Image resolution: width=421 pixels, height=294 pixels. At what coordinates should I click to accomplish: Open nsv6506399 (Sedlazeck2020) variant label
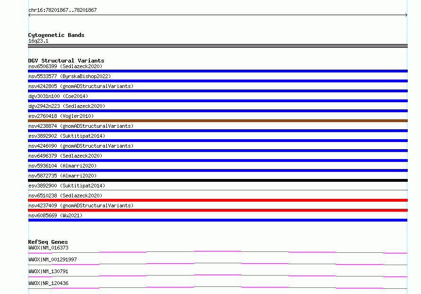click(65, 66)
